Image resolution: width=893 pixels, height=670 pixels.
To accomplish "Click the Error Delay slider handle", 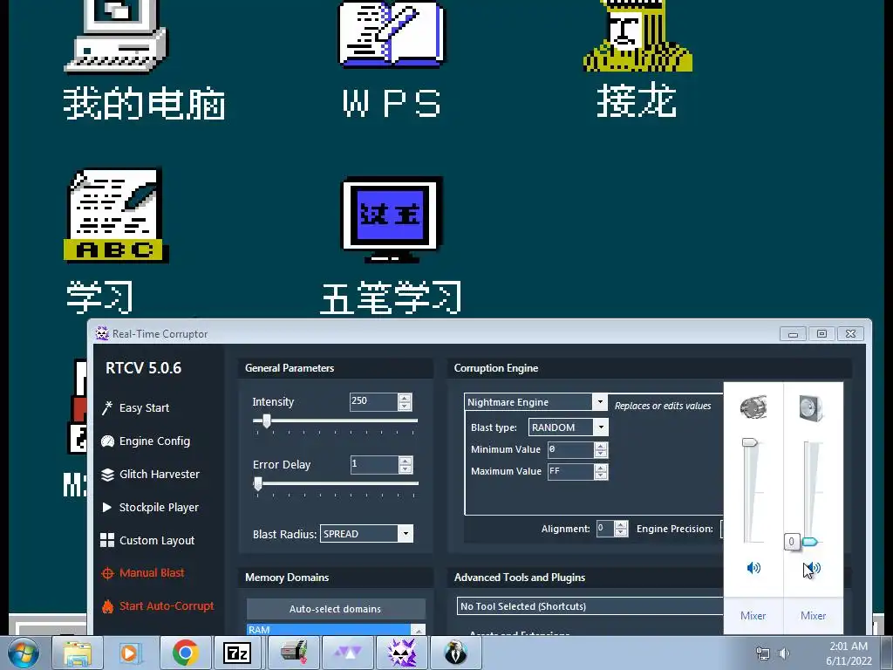I will click(x=258, y=483).
